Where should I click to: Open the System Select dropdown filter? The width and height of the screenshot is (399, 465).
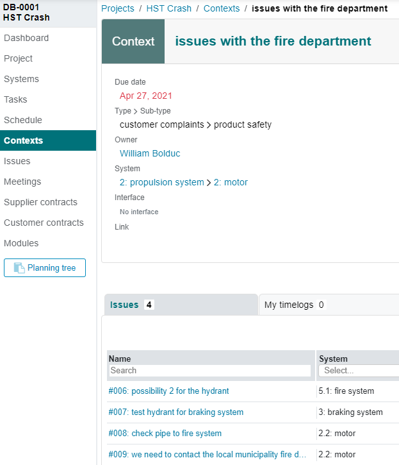pyautogui.click(x=359, y=371)
